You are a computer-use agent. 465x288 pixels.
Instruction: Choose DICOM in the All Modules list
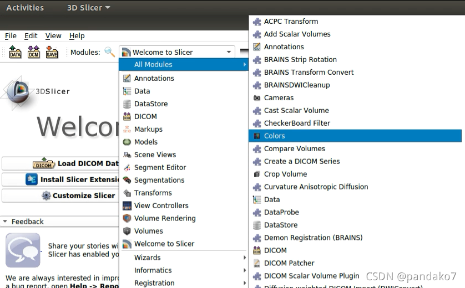355,250
